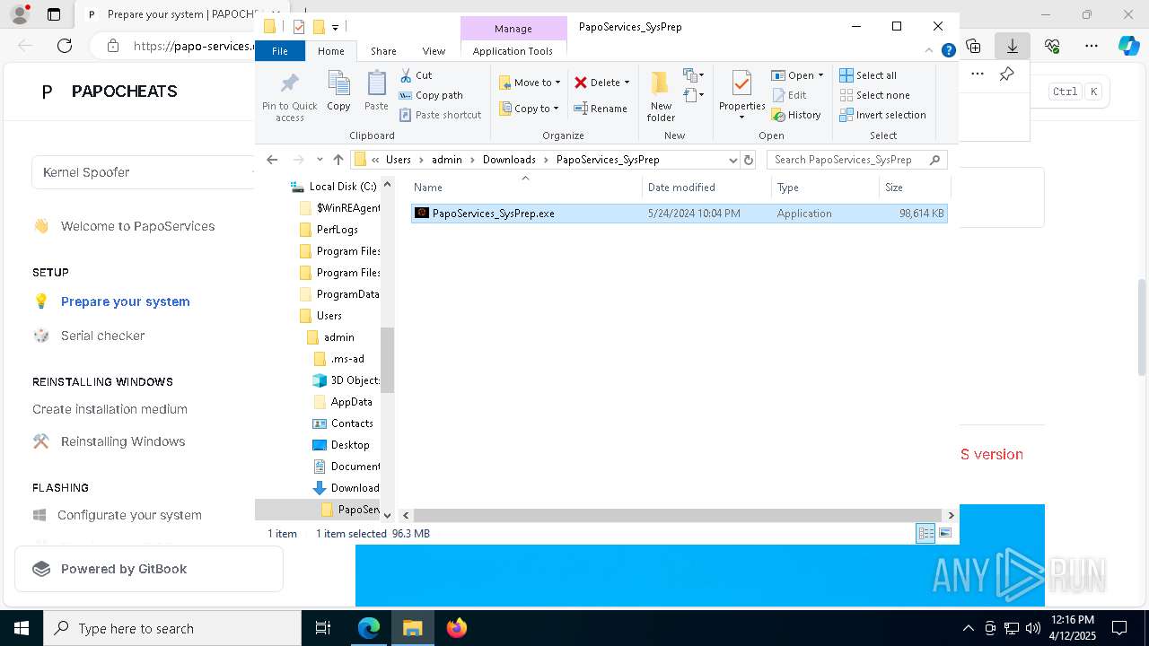Screen dimensions: 1149x646
Task: Open Explorer Help icon
Action: pyautogui.click(x=948, y=51)
